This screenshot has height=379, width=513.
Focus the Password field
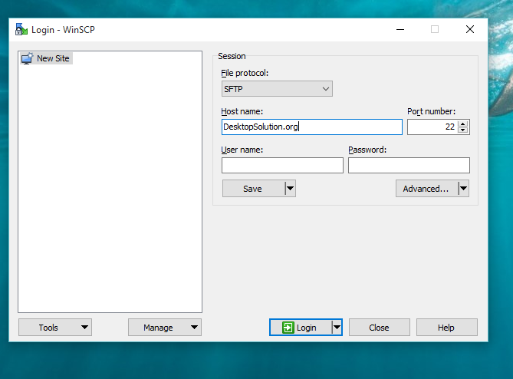coord(409,165)
